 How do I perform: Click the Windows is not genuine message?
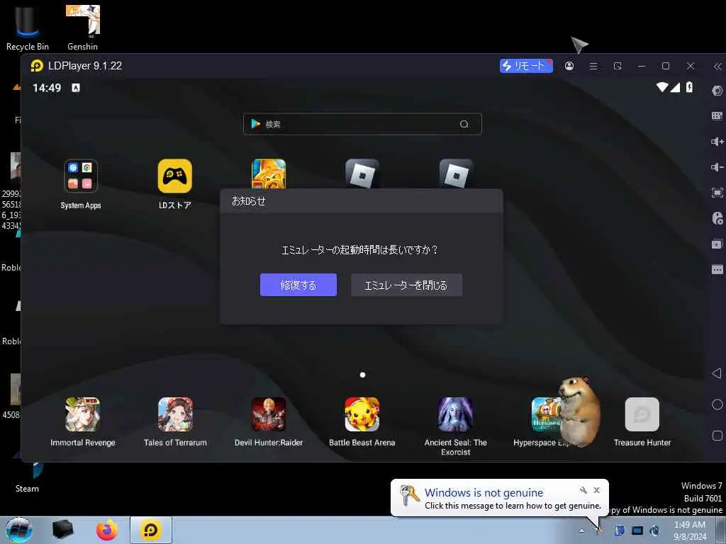[x=513, y=506]
